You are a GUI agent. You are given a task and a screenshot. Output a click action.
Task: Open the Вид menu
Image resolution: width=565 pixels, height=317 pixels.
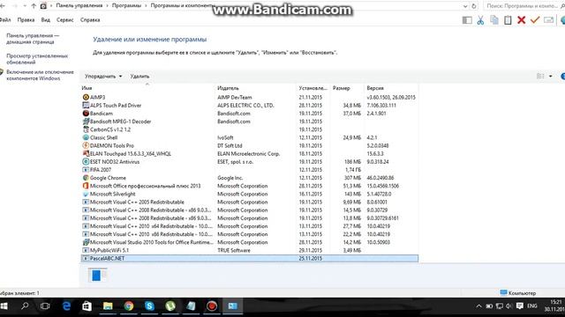(45, 19)
